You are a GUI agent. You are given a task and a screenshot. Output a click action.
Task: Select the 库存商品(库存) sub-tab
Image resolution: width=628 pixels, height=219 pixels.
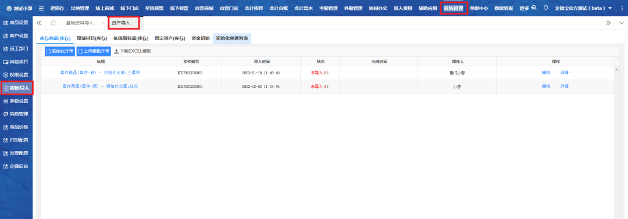(55, 38)
